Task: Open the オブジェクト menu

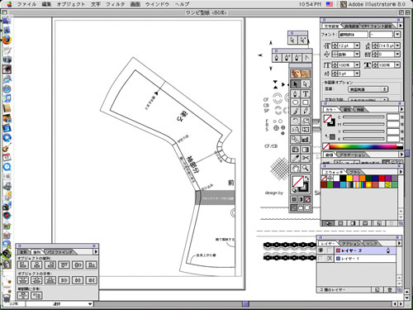Action: coord(71,4)
